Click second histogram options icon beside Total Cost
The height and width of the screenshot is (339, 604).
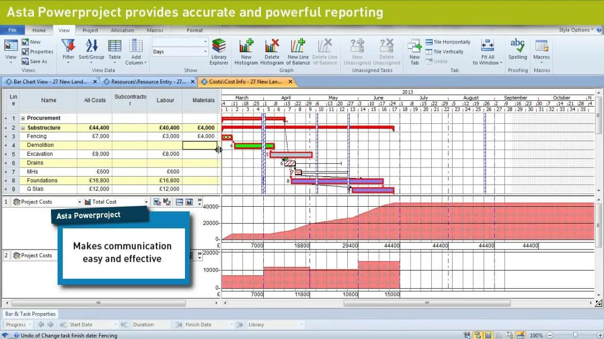167,202
